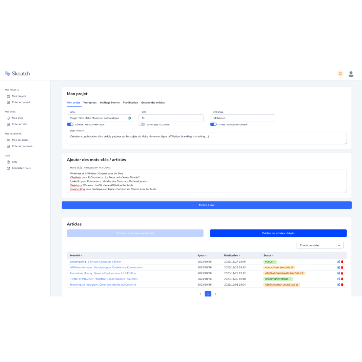Open the Choisir un statut dropdown
This screenshot has height=362, width=362.
pyautogui.click(x=320, y=245)
